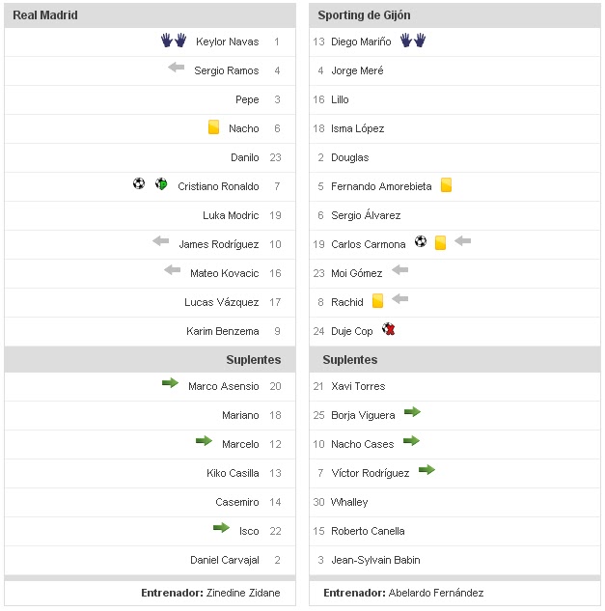Click green sub-in arrow beside Víctor Rodríguez

pos(426,471)
